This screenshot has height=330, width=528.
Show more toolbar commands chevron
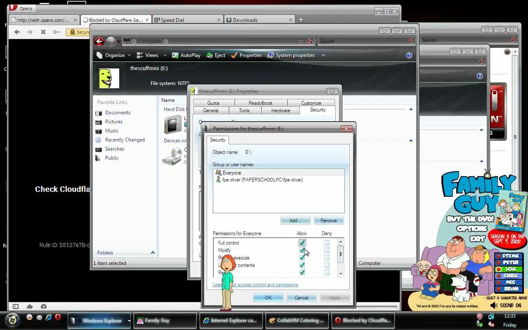tap(323, 55)
